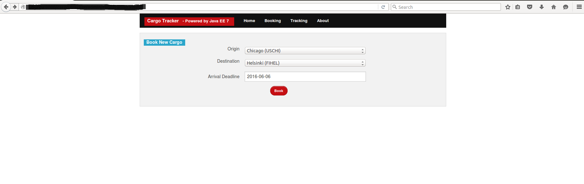The image size is (584, 184).
Task: Go to the Tracking page
Action: pos(299,21)
